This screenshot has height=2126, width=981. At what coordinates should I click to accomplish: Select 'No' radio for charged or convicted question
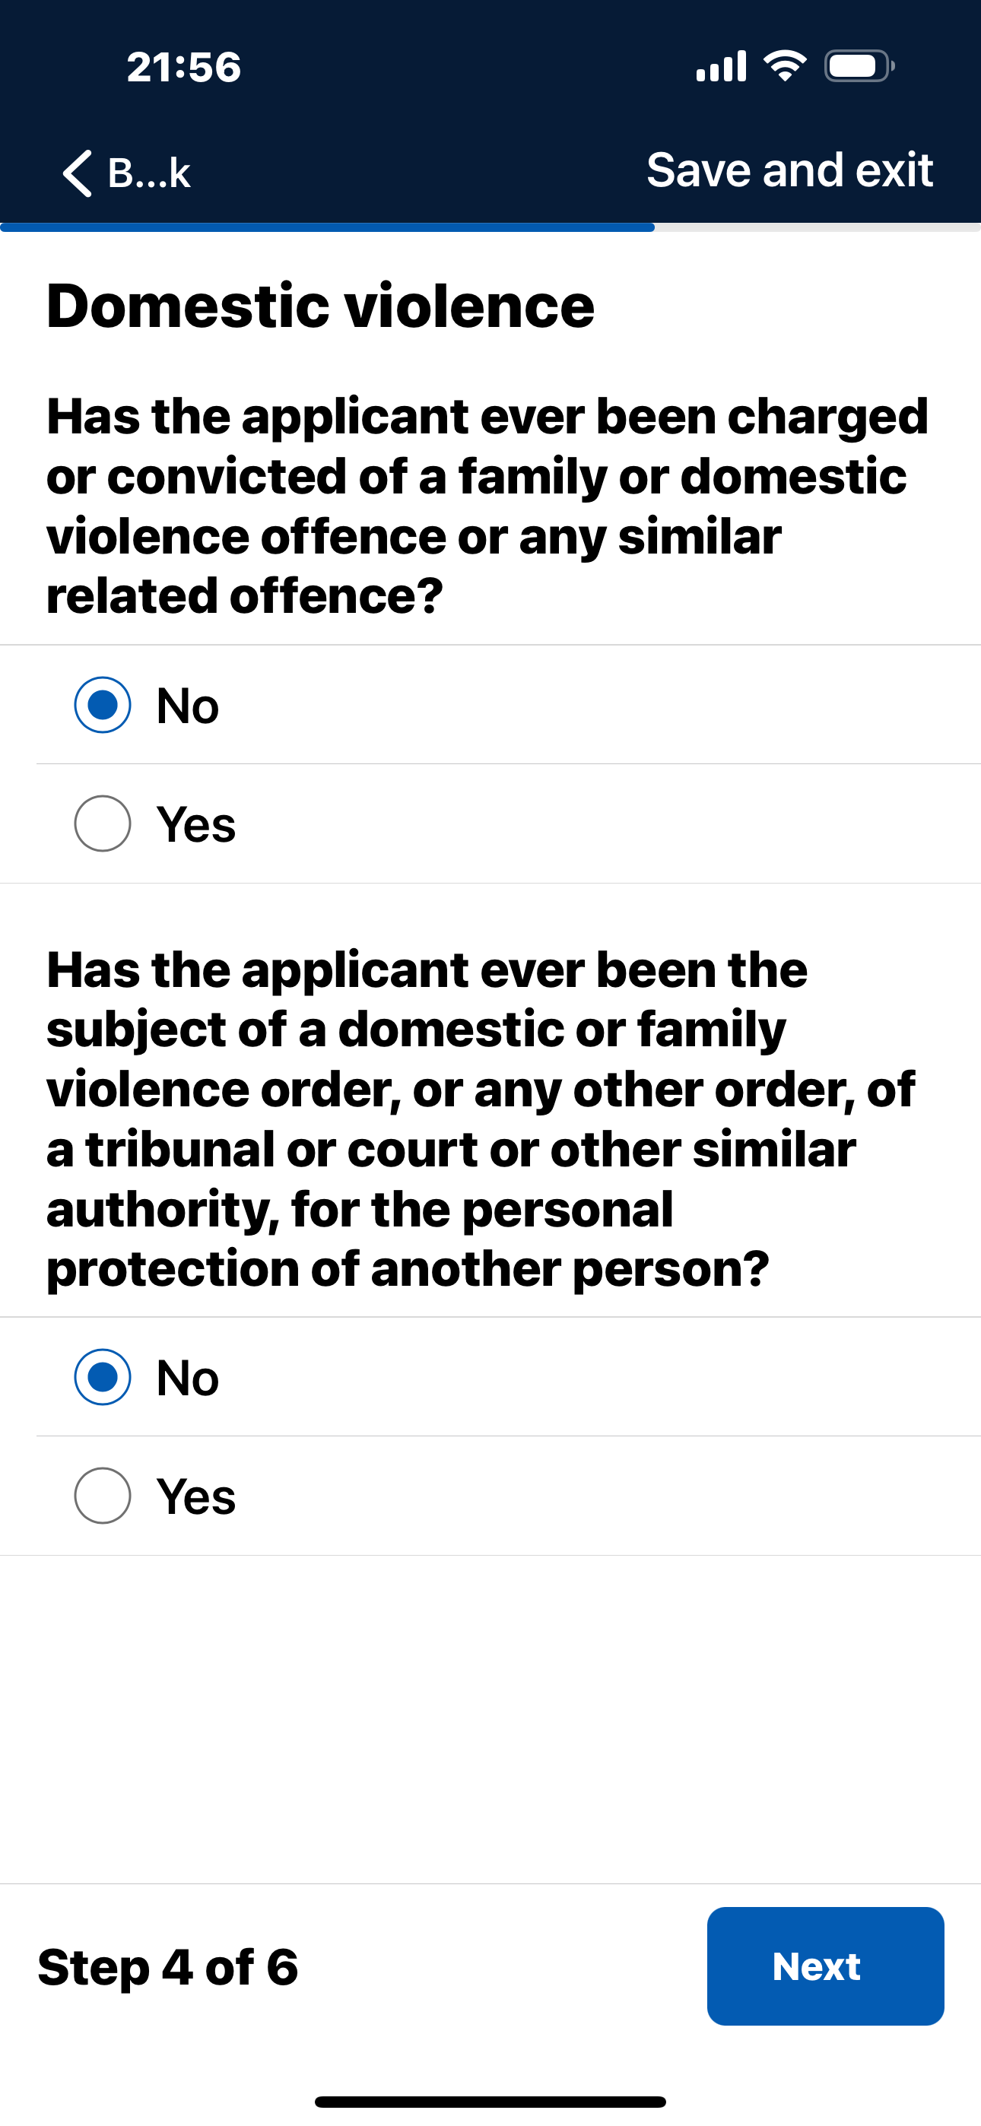[x=103, y=705]
